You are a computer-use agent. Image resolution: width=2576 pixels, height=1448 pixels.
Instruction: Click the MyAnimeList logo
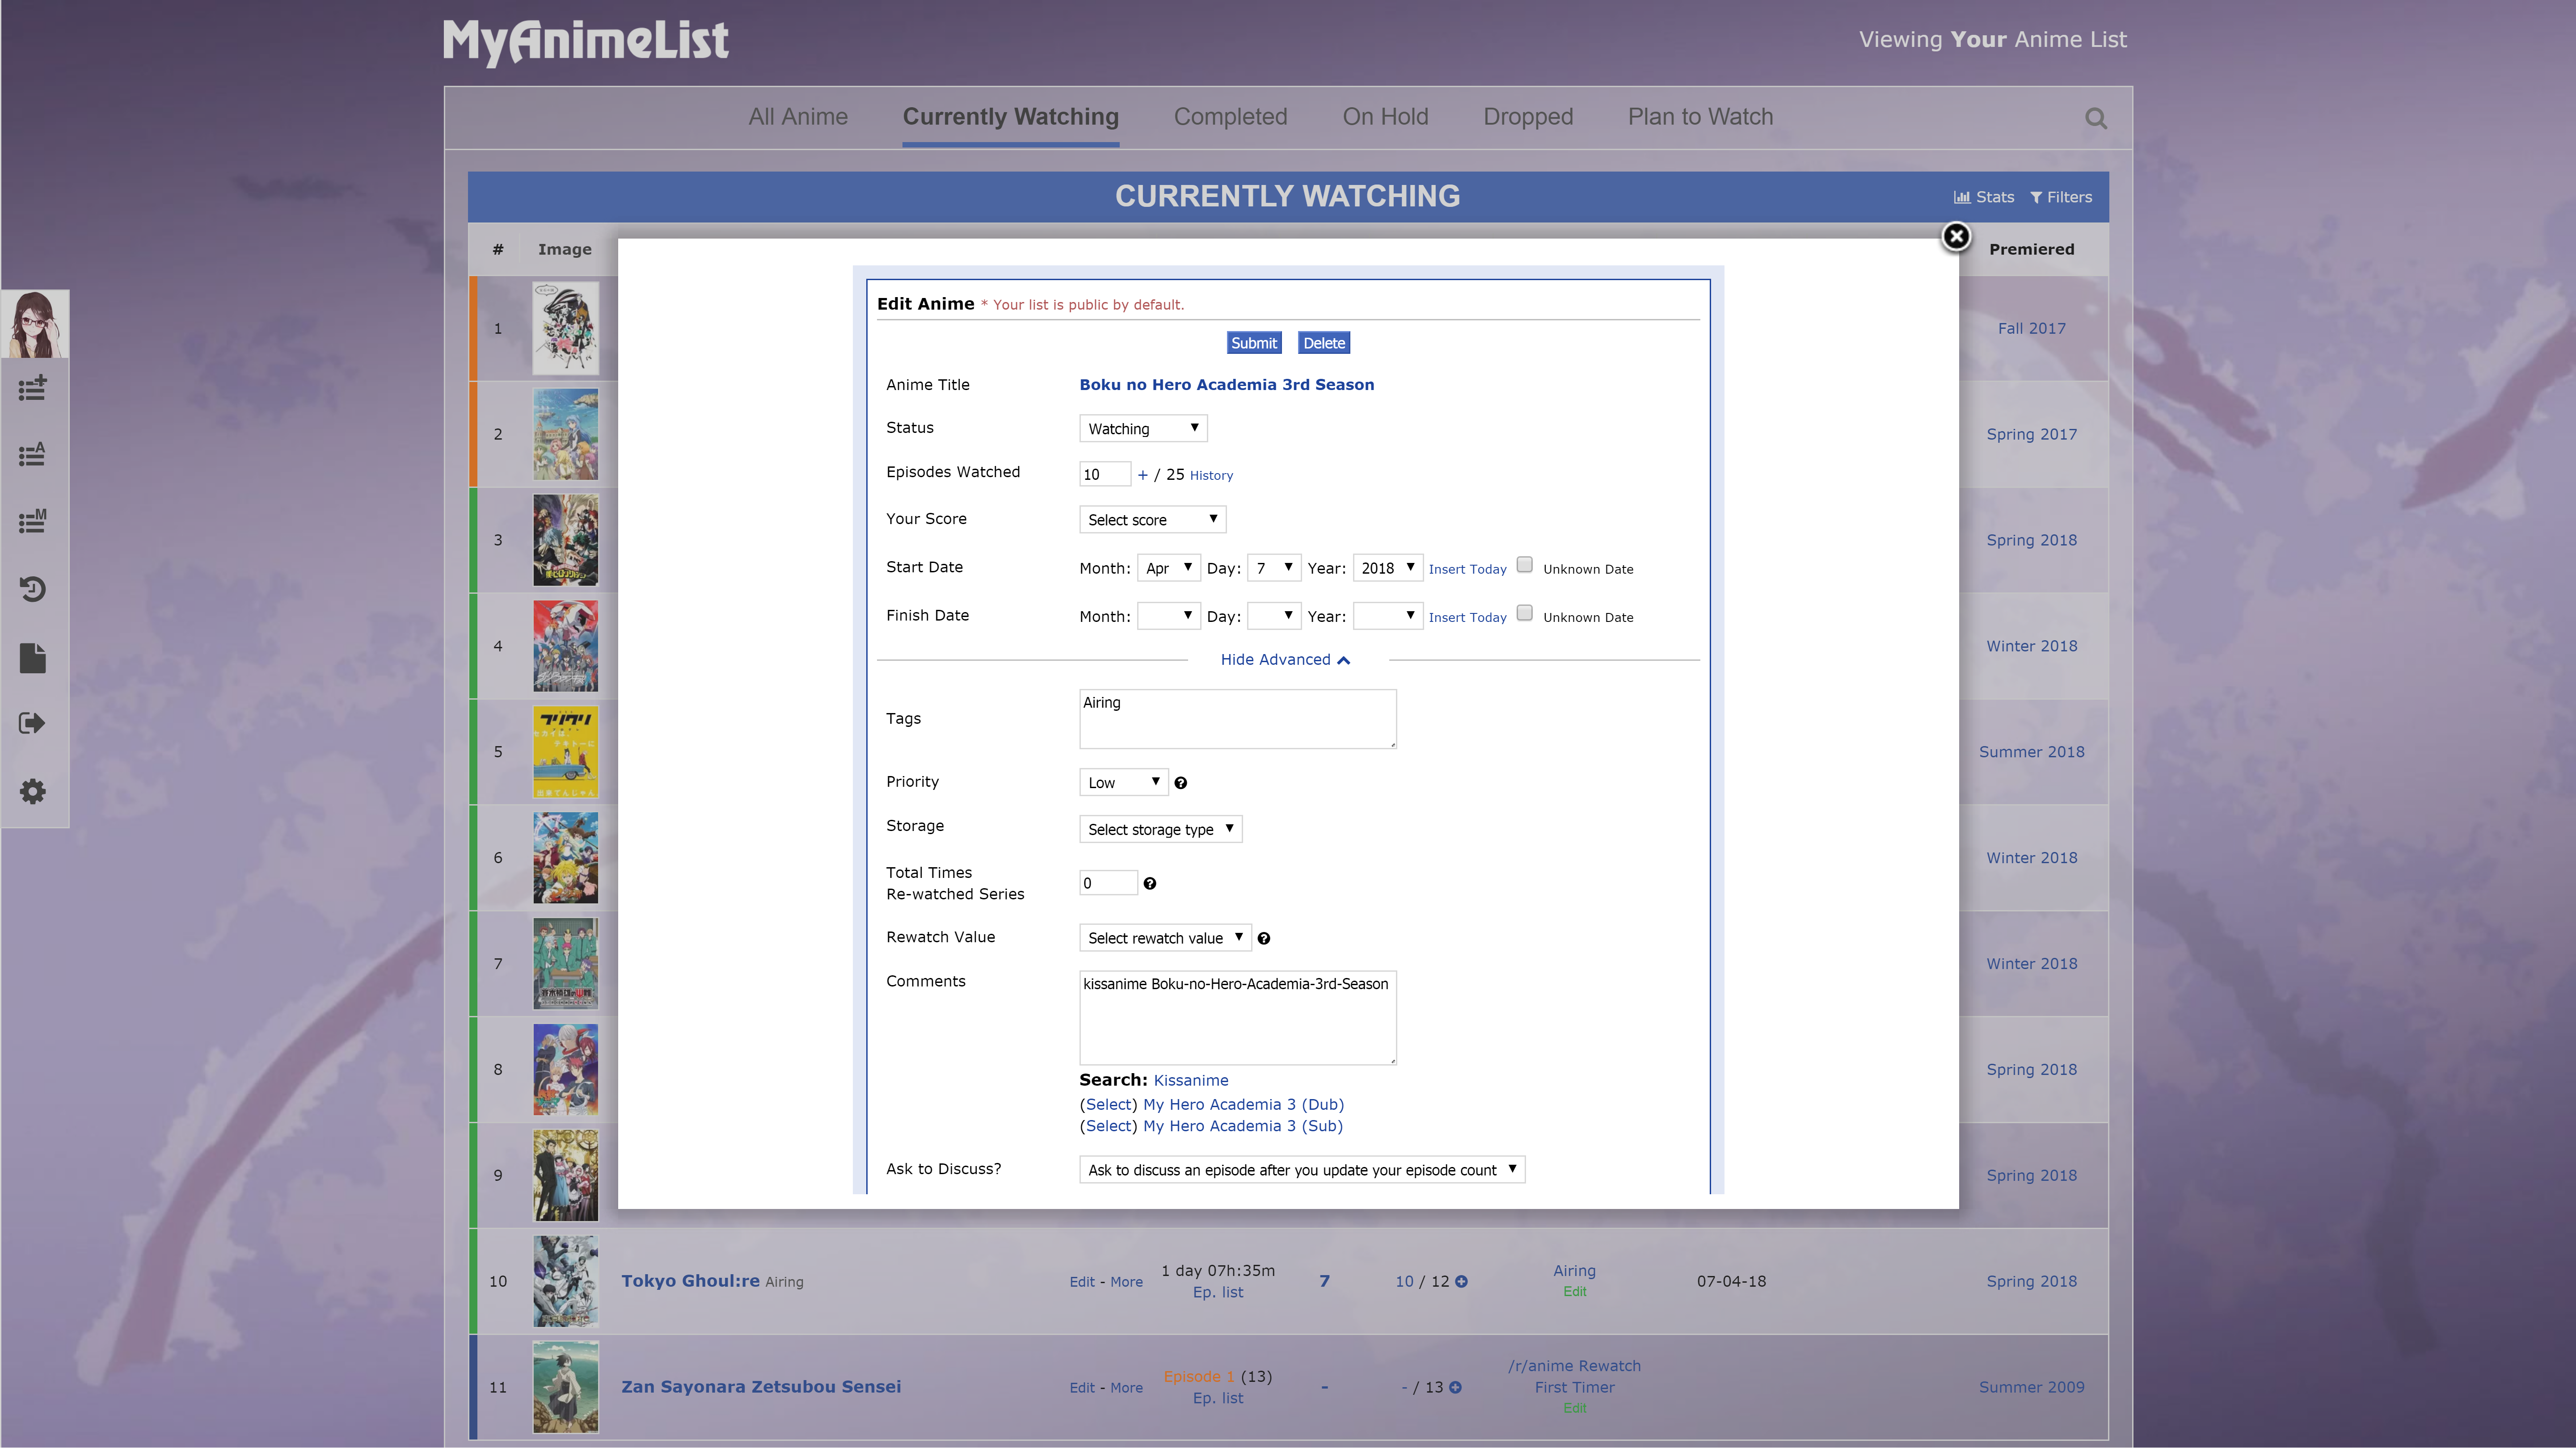click(585, 42)
